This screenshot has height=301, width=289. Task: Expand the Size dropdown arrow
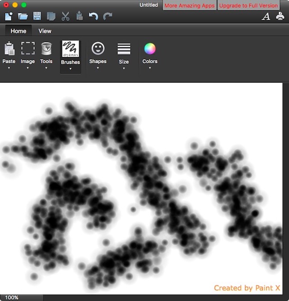pyautogui.click(x=124, y=68)
